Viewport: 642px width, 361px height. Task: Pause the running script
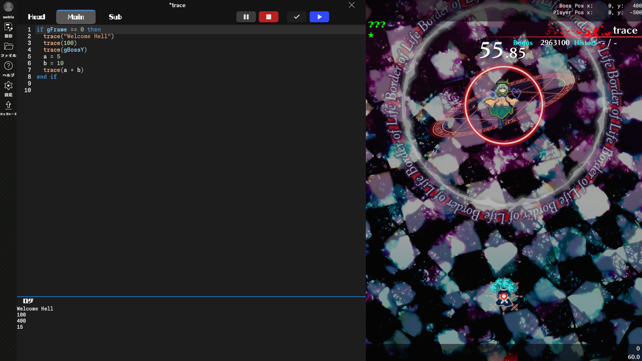click(246, 17)
